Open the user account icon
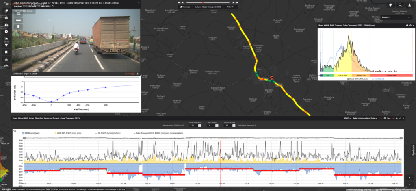The width and height of the screenshot is (416, 191). (409, 5)
